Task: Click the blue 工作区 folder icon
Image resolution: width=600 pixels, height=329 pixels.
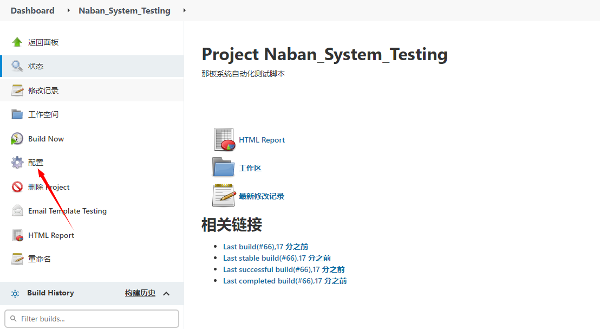Action: (224, 167)
